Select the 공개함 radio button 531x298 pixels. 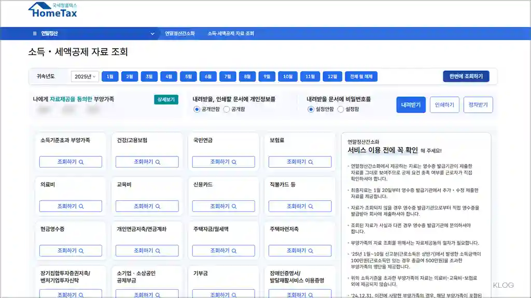(226, 109)
